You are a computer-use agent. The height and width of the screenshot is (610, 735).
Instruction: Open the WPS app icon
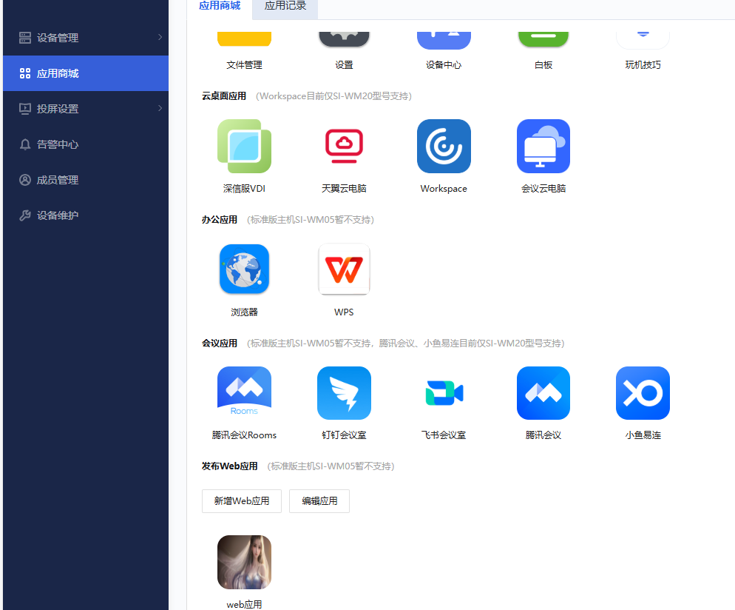click(344, 269)
